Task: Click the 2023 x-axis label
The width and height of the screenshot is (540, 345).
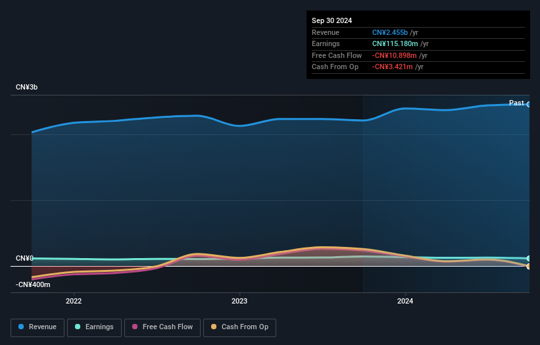Action: 239,301
